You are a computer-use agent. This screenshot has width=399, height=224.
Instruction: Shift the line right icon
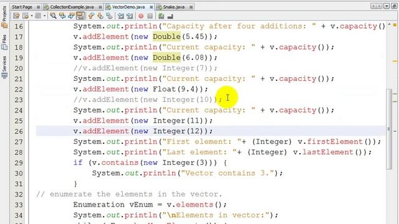click(130, 16)
